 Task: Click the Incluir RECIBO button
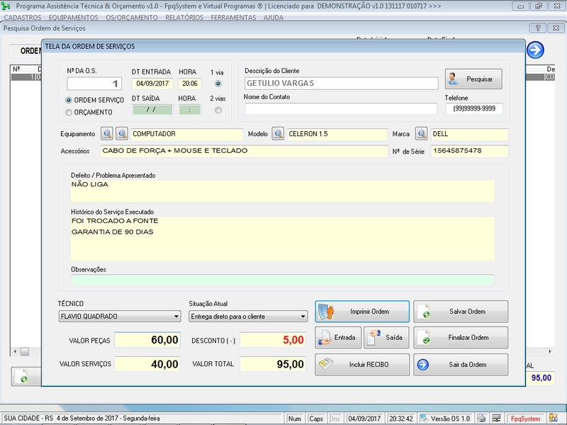[362, 364]
